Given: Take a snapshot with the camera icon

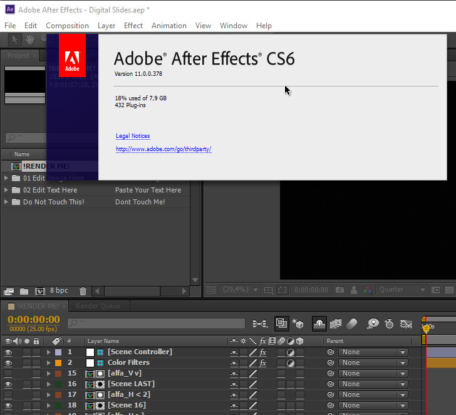Looking at the screenshot, I should click(339, 290).
